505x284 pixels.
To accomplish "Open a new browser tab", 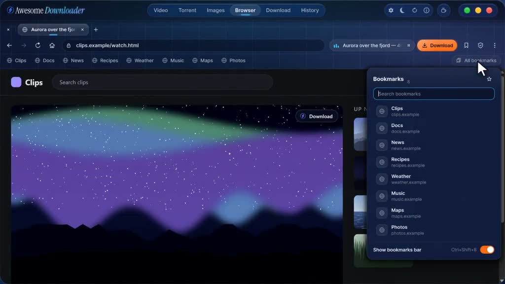I will coord(96,30).
